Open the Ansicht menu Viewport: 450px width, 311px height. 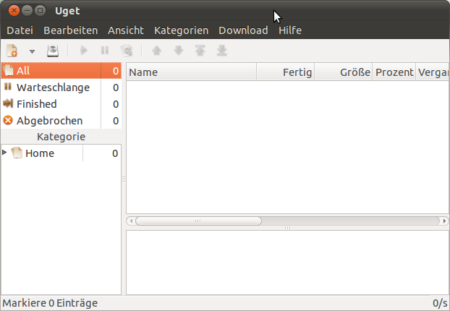(x=126, y=30)
